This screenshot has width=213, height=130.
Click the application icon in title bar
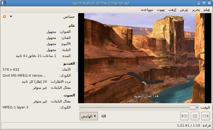click(3, 3)
